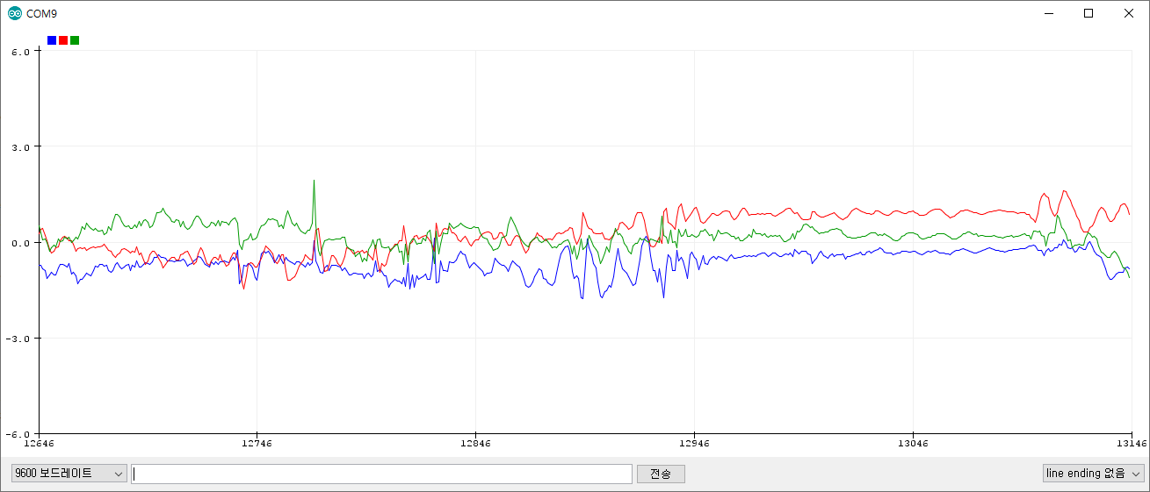Screen dimensions: 1150x492
Task: Open the line ending dropdown
Action: [x=1093, y=474]
